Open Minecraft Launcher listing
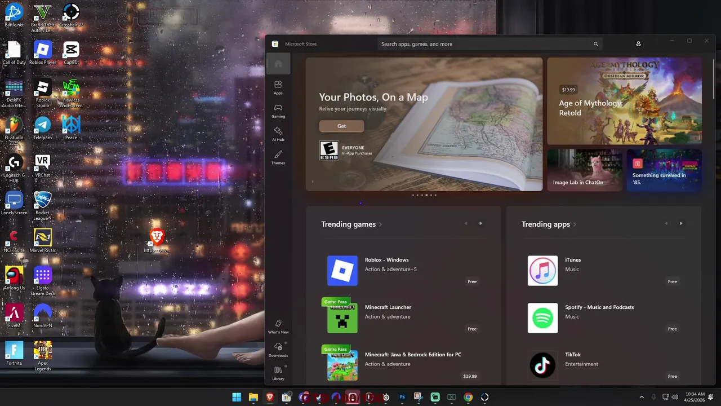This screenshot has width=721, height=406. 403,318
